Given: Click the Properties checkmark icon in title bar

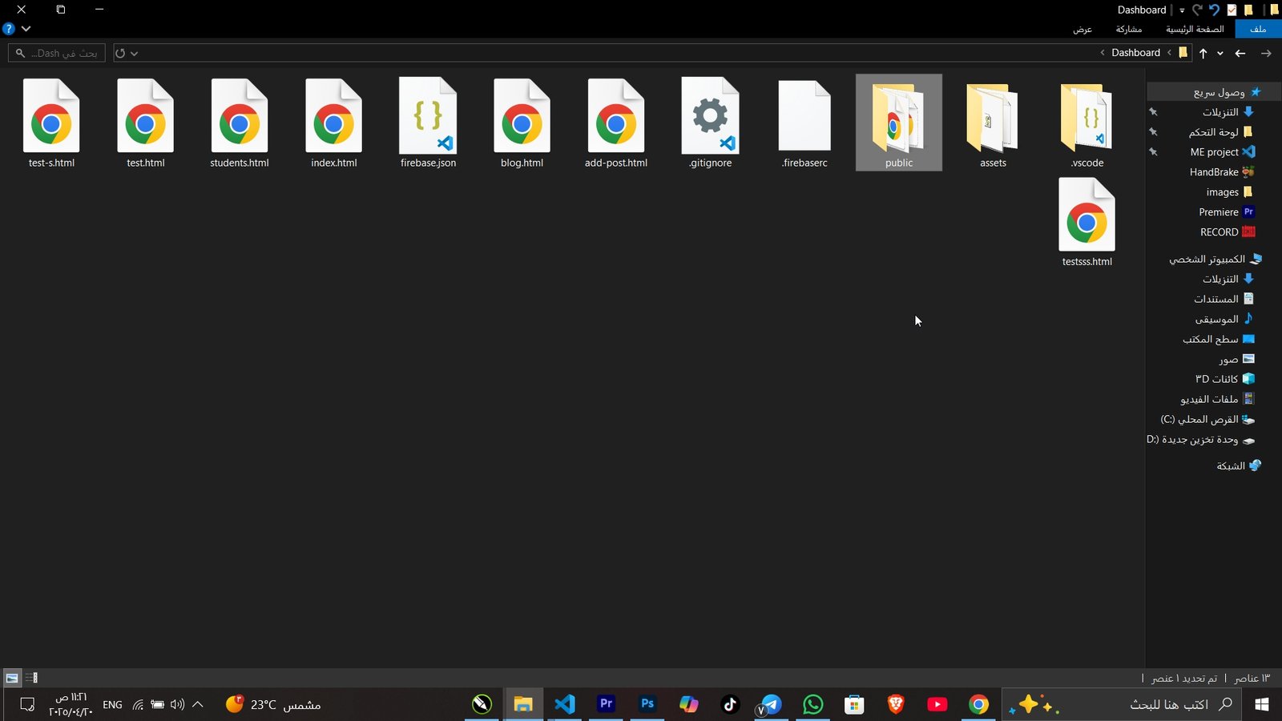Looking at the screenshot, I should coord(1232,10).
